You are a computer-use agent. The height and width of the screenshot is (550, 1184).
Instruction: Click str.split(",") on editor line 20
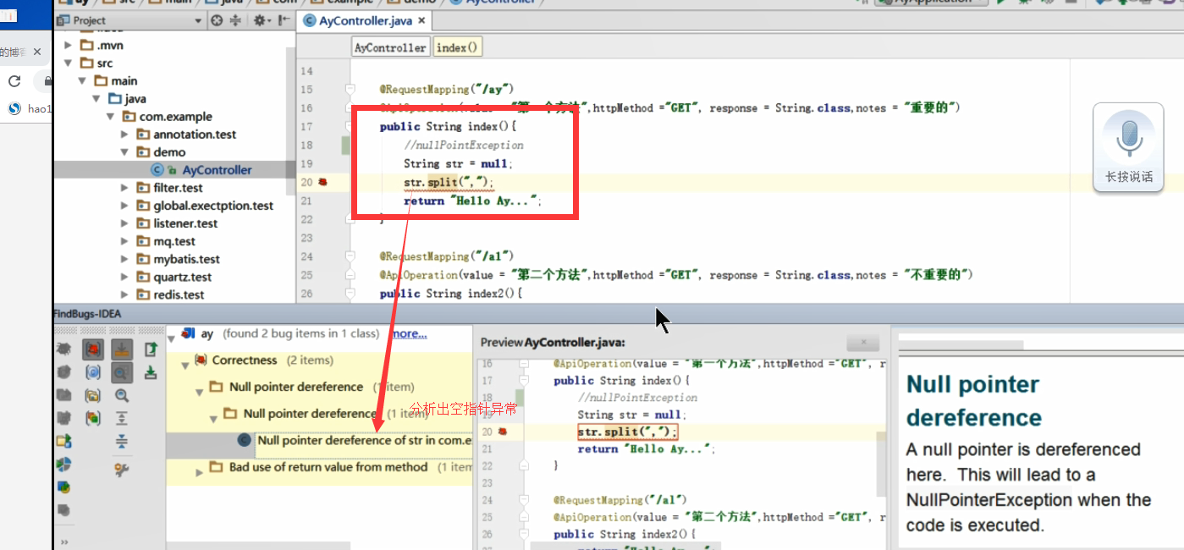(449, 182)
